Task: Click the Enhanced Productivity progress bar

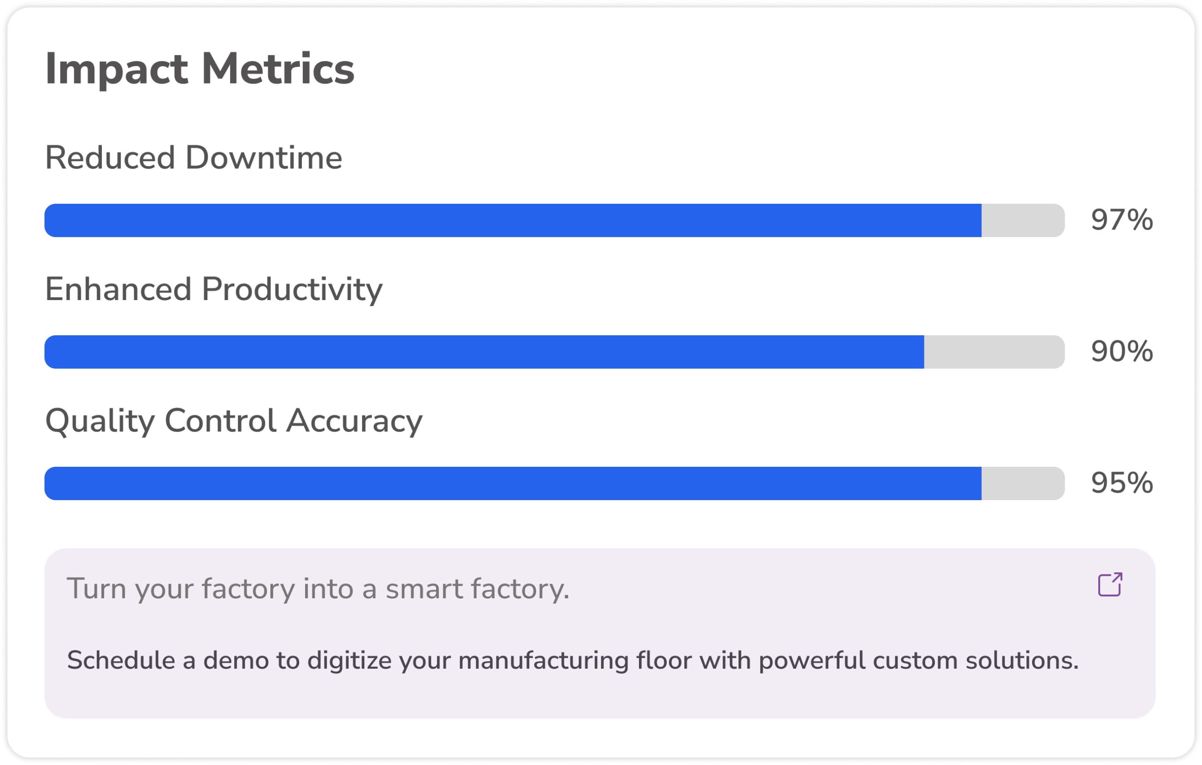Action: pos(555,352)
